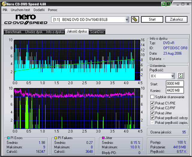Click greyed Pokaż prędkość zapisu checkbox
Screen dimensions: 192x157
coord(152,123)
